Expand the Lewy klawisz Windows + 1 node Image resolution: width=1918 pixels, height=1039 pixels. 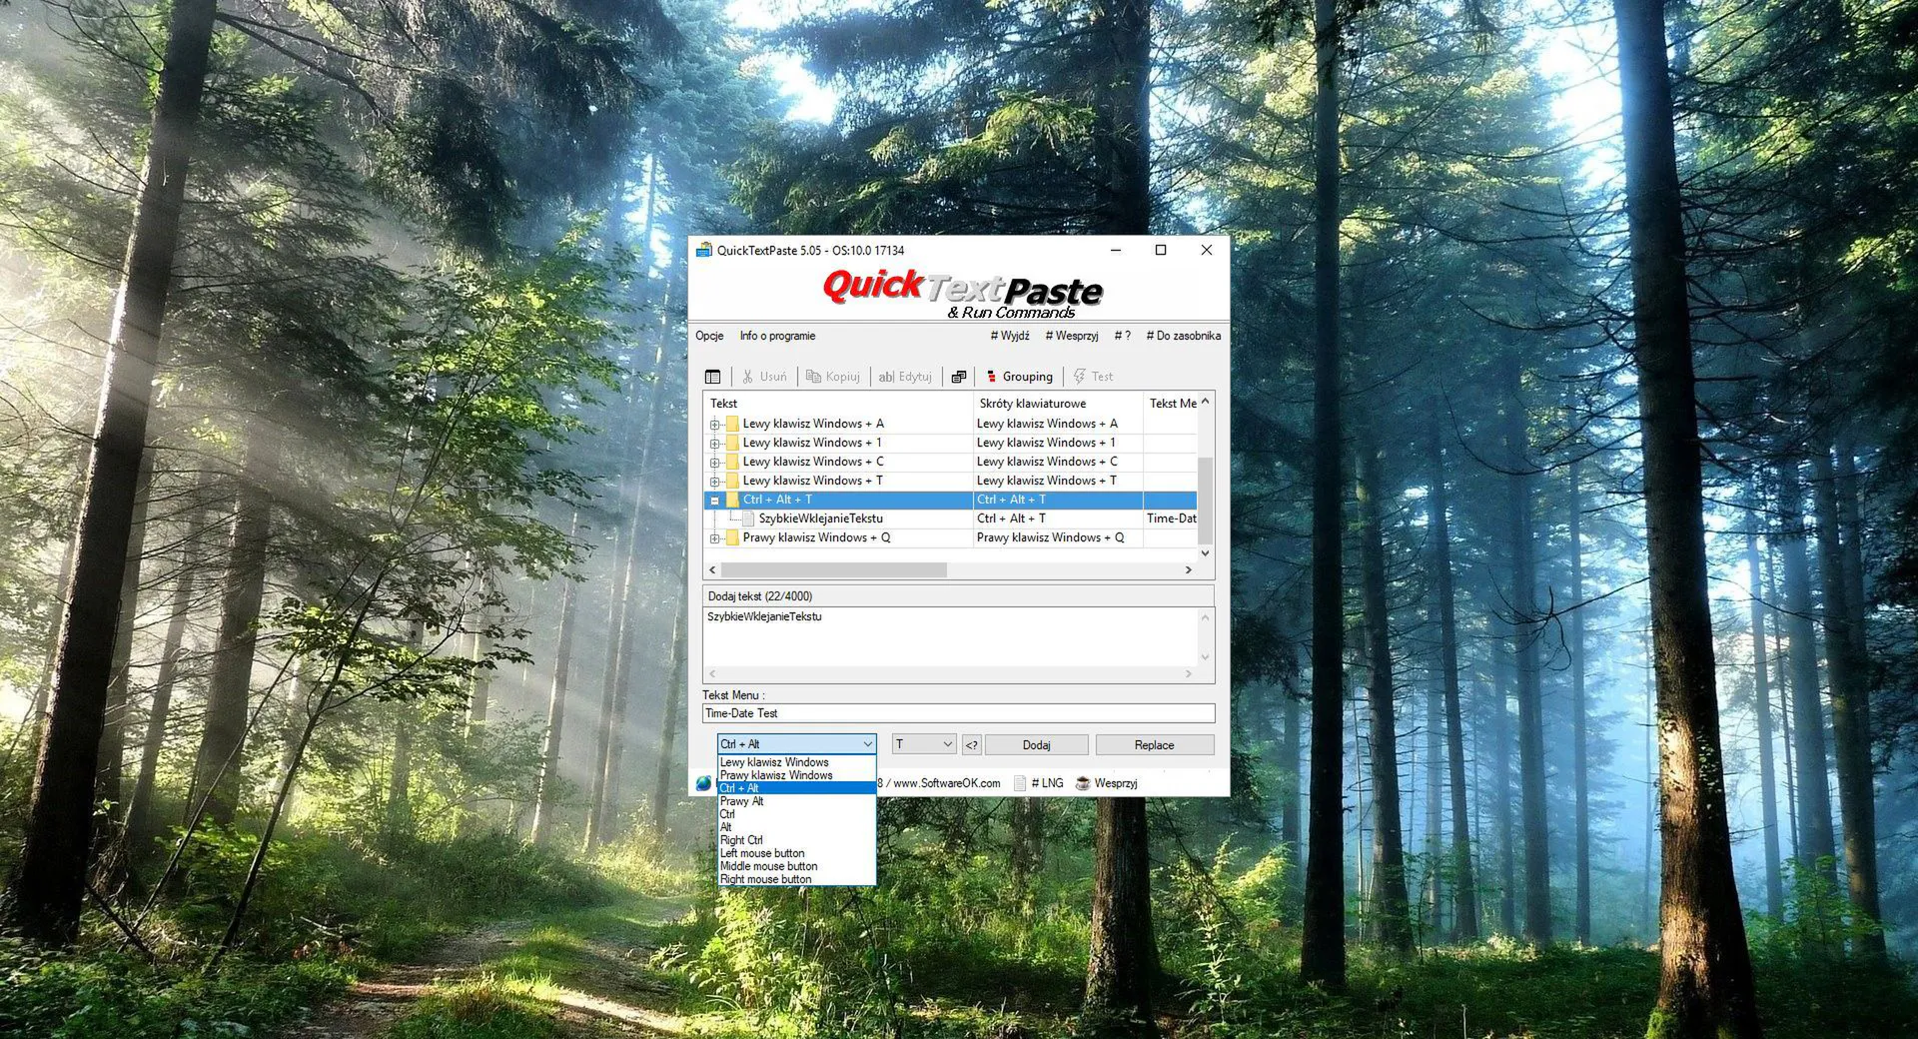point(714,443)
